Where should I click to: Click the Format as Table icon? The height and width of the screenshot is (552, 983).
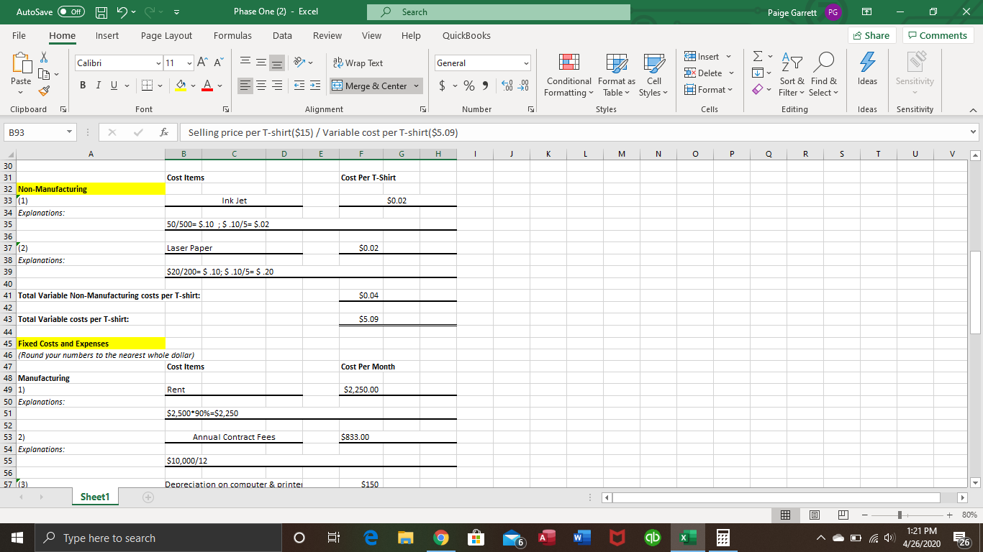pyautogui.click(x=615, y=75)
